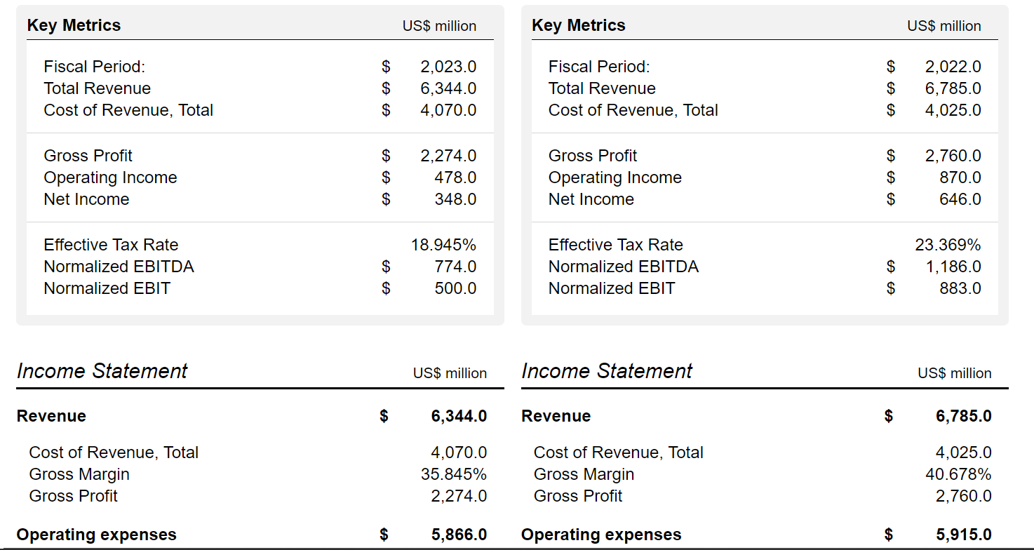The image size is (1034, 550).
Task: Click the right Gross Margin label
Action: (584, 474)
